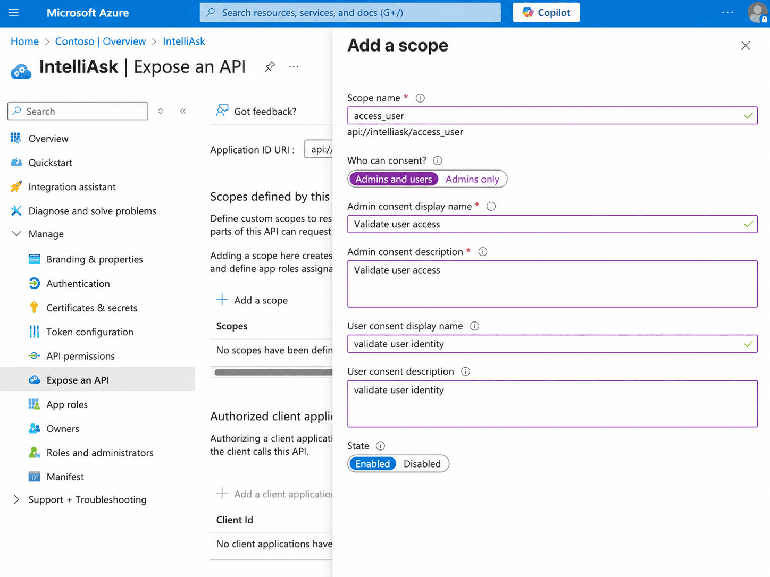The image size is (770, 577).
Task: Click the Token configuration icon
Action: [x=35, y=332]
